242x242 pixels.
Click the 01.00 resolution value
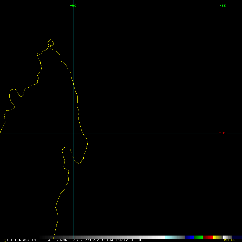coord(136,240)
